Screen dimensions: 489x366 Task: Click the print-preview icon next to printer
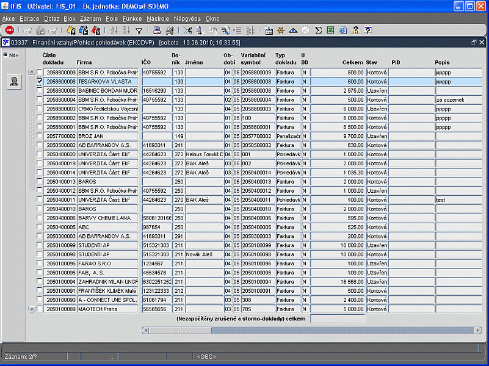pyautogui.click(x=169, y=30)
